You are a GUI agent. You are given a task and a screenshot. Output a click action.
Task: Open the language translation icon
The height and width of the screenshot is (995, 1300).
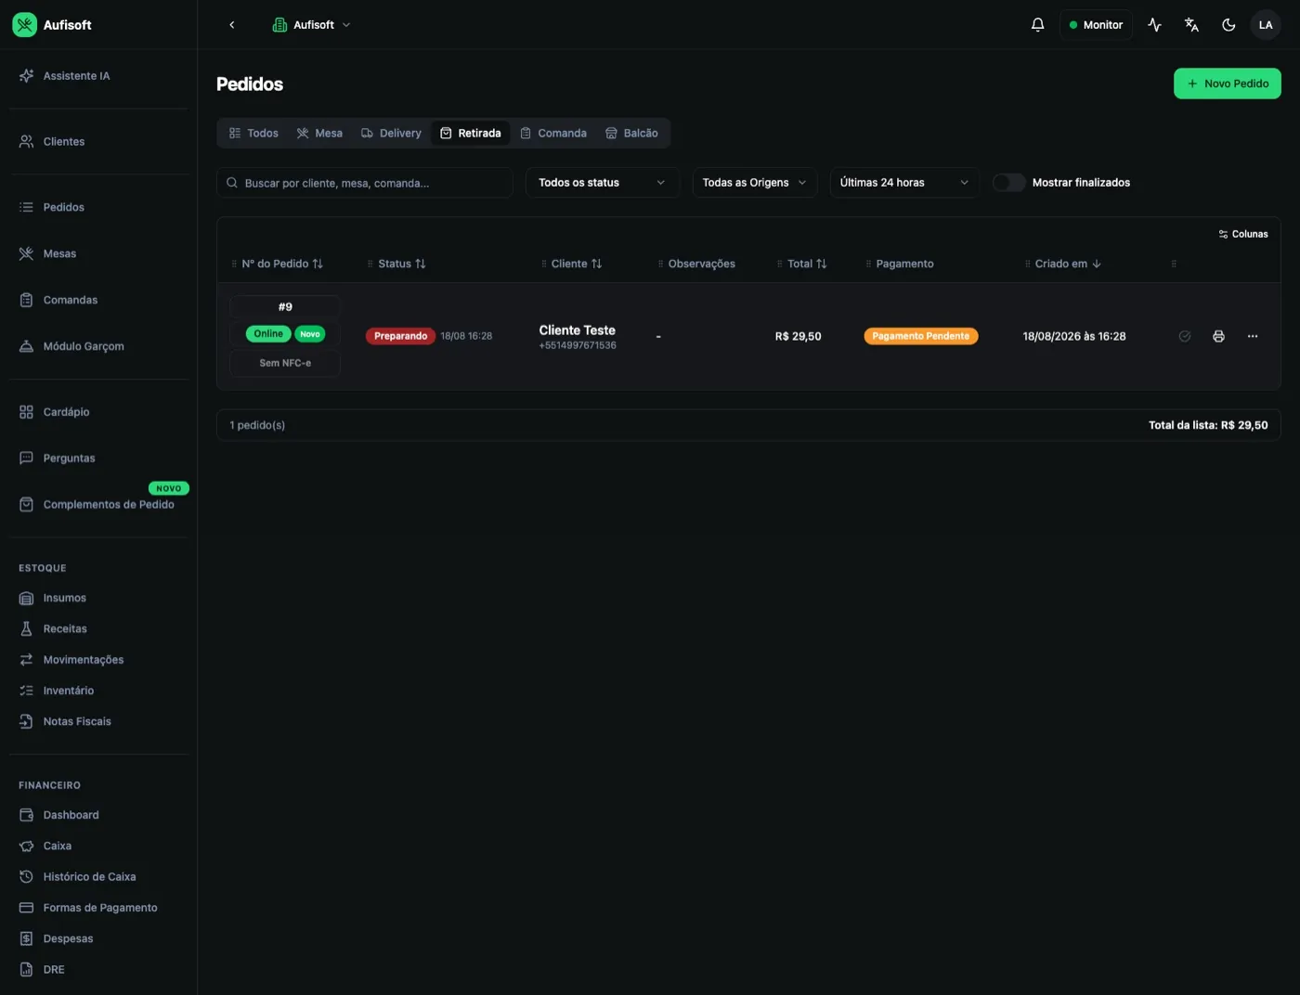(1191, 25)
